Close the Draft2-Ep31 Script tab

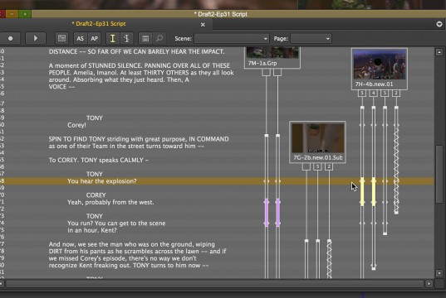coord(203,25)
